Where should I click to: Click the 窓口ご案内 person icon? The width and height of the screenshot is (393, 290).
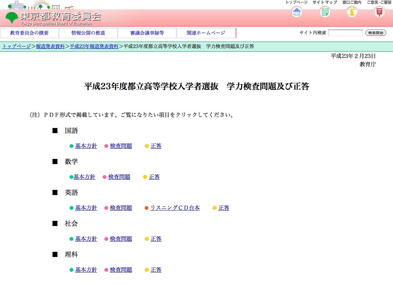pos(352,11)
